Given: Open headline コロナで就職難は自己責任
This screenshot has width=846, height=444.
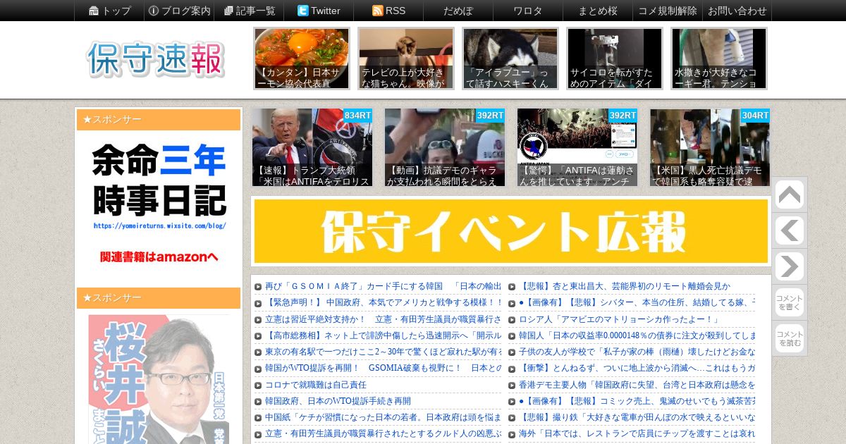Looking at the screenshot, I should pos(316,385).
